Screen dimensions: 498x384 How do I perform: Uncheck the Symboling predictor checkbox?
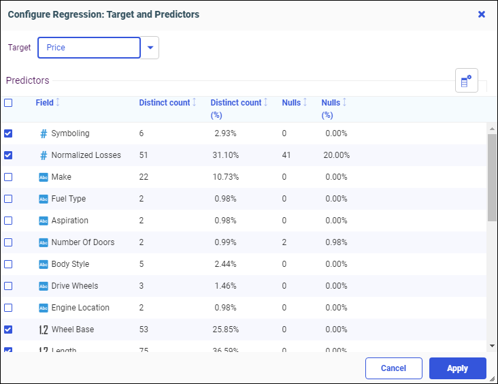tap(8, 133)
